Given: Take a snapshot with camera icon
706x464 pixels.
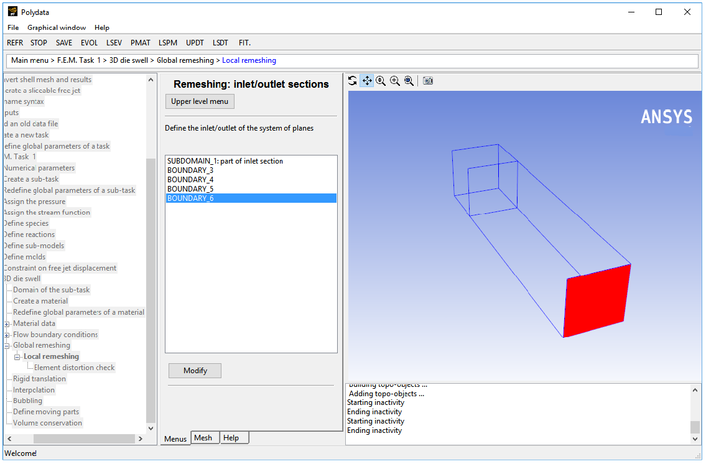Looking at the screenshot, I should click(x=428, y=81).
